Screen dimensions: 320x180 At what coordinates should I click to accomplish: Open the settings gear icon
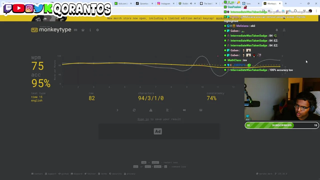97,30
